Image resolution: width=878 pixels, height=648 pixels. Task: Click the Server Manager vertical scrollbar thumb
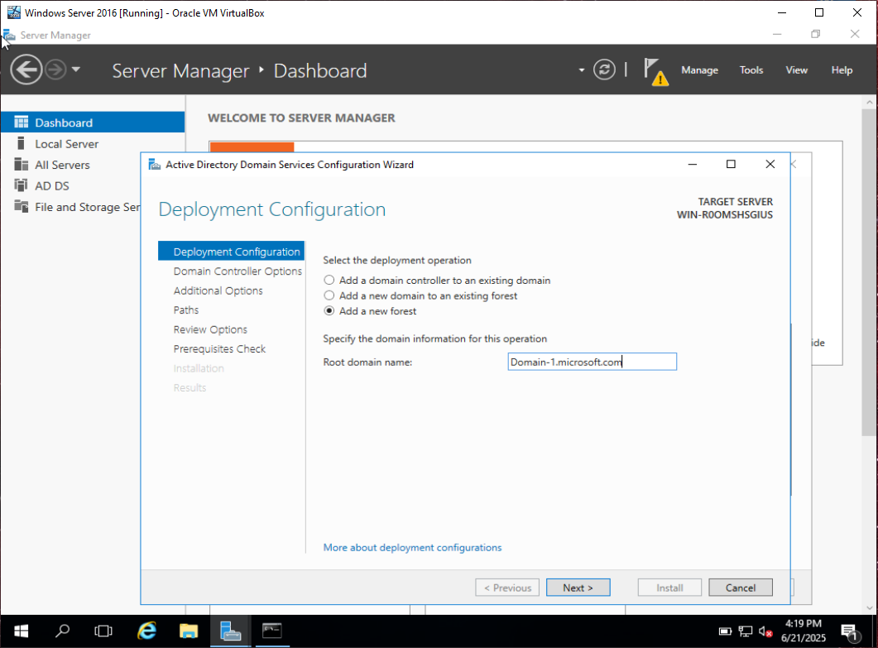tap(869, 271)
